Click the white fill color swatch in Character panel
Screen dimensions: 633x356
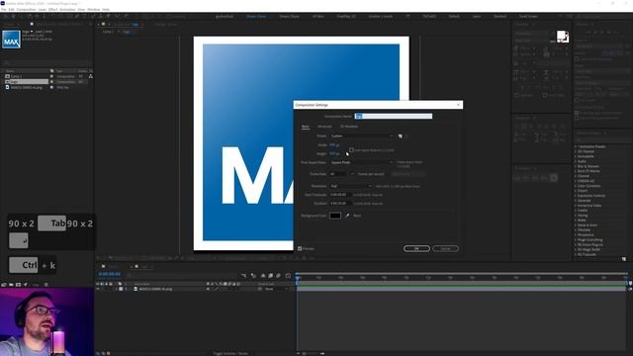562,36
